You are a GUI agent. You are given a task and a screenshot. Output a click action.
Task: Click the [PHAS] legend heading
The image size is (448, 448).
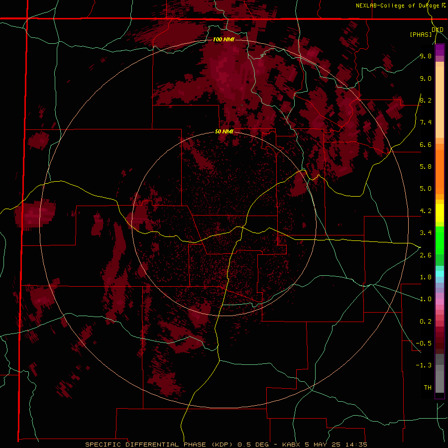click(x=421, y=34)
